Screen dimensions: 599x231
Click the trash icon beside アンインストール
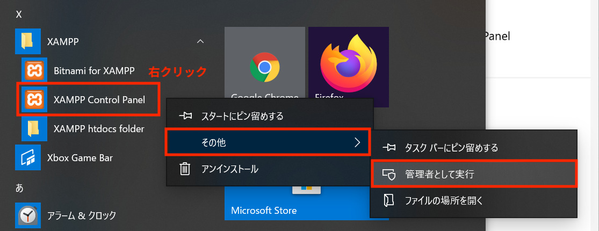(185, 168)
